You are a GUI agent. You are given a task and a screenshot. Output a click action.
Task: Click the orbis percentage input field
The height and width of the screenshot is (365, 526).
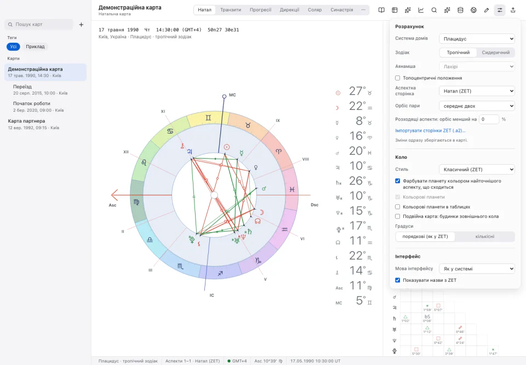[x=489, y=119]
